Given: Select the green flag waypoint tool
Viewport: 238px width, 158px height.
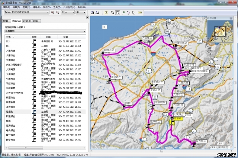Looking at the screenshot, I should tap(124, 13).
